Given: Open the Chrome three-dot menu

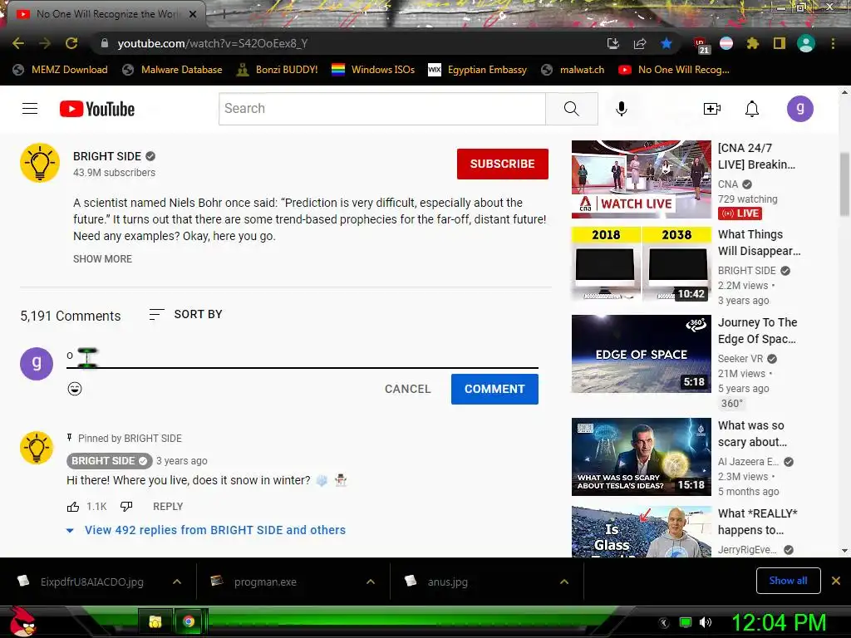Looking at the screenshot, I should pyautogui.click(x=833, y=43).
